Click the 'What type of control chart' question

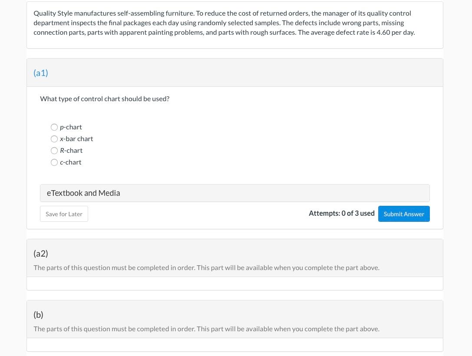coord(105,99)
